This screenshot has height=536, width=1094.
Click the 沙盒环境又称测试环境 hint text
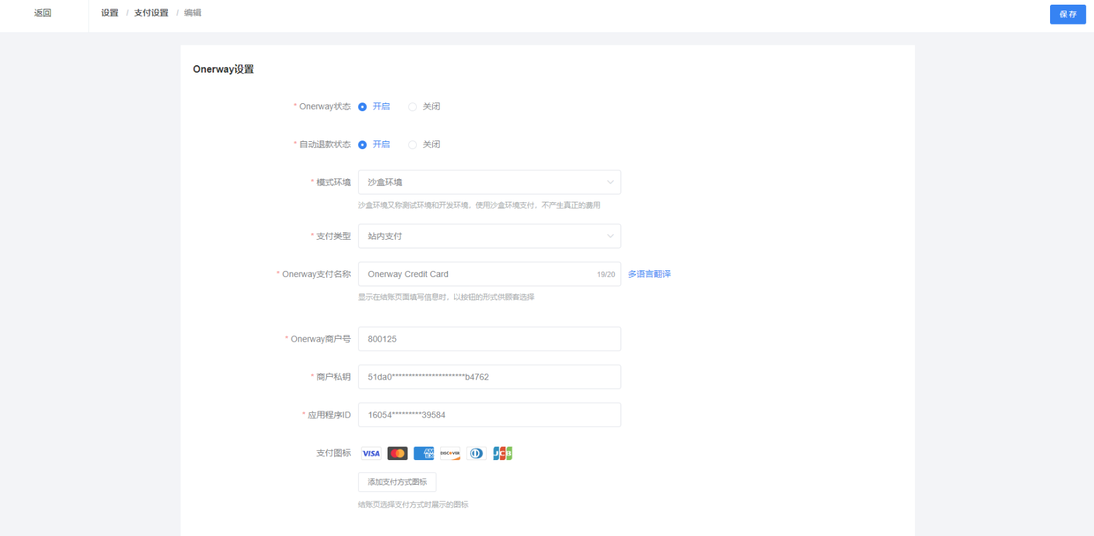click(479, 205)
